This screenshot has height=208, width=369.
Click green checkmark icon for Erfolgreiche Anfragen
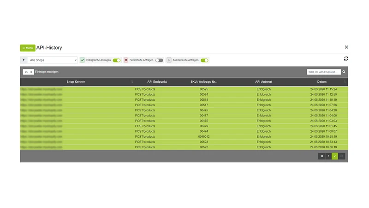pos(83,60)
